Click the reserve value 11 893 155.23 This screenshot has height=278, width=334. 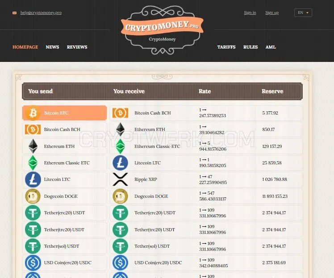click(275, 196)
